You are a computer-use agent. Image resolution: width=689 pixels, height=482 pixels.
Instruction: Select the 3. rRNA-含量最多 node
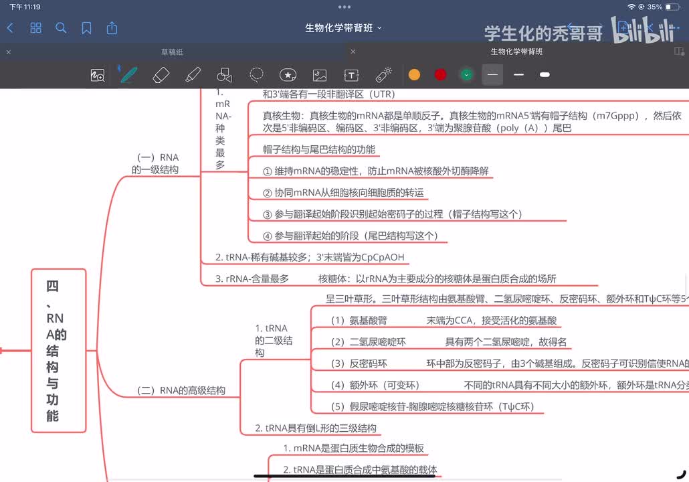[252, 278]
